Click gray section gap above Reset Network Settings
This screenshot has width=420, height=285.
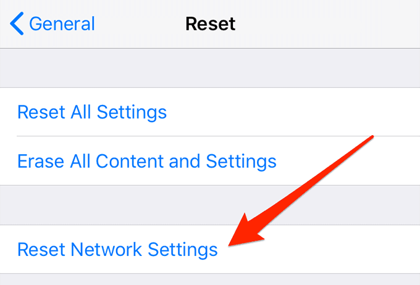tap(210, 205)
